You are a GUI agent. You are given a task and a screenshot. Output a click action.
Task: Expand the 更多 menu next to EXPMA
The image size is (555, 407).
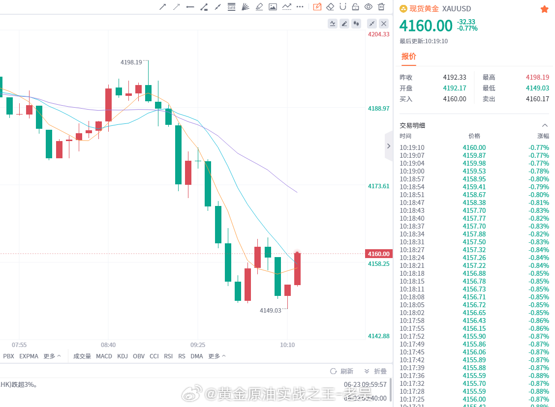coord(52,356)
